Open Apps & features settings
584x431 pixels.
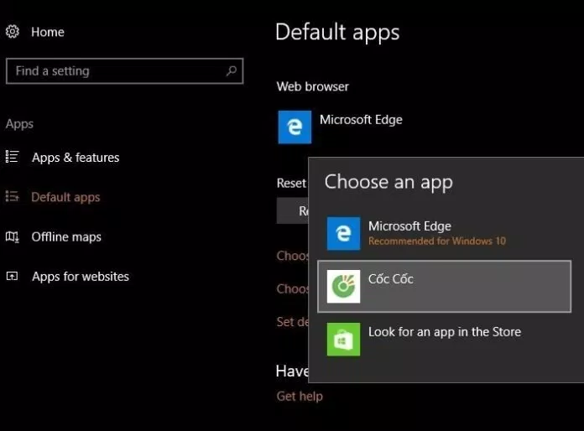tap(76, 158)
